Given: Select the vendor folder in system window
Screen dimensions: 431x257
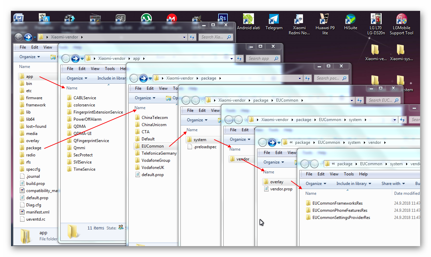Looking at the screenshot, I should point(239,159).
